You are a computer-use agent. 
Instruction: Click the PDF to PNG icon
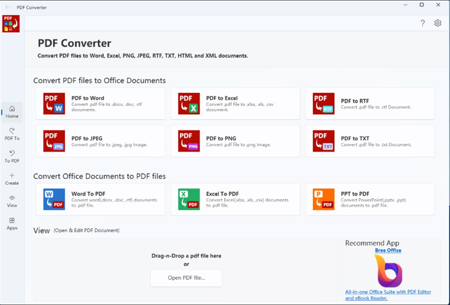coord(189,141)
